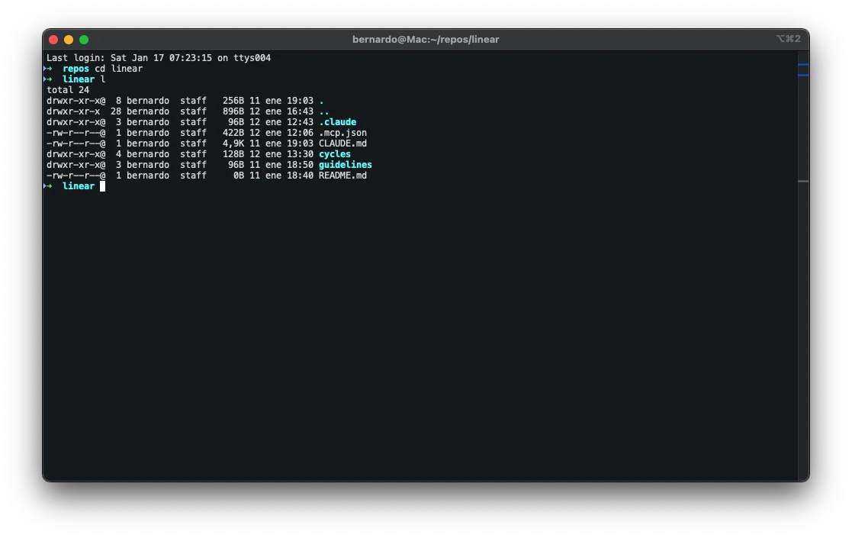Click the red close window button
This screenshot has height=538, width=852.
(53, 40)
